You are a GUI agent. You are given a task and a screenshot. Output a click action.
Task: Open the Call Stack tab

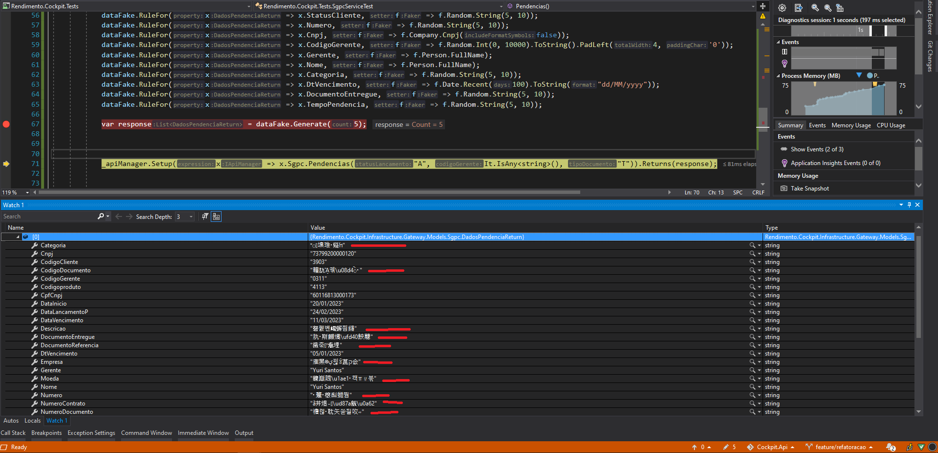pyautogui.click(x=13, y=433)
